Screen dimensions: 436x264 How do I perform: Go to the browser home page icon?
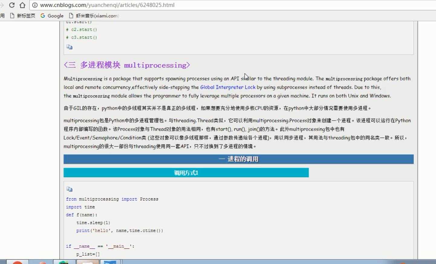22,5
